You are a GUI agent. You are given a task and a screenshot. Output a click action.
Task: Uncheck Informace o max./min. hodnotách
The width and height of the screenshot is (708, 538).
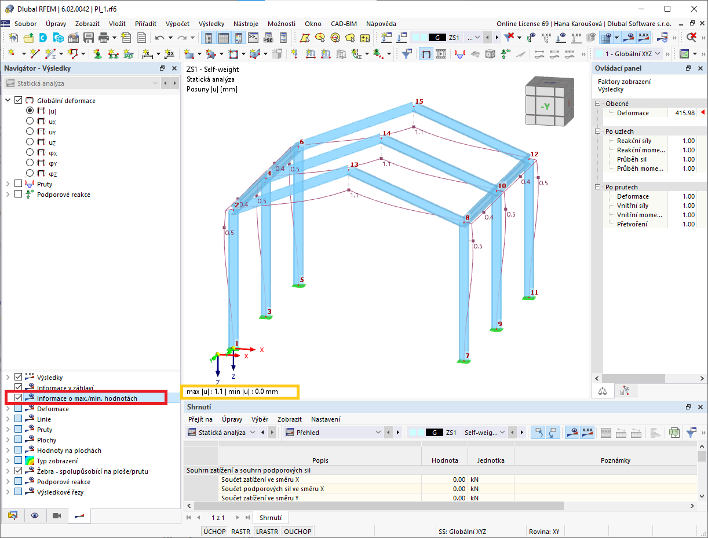click(19, 398)
